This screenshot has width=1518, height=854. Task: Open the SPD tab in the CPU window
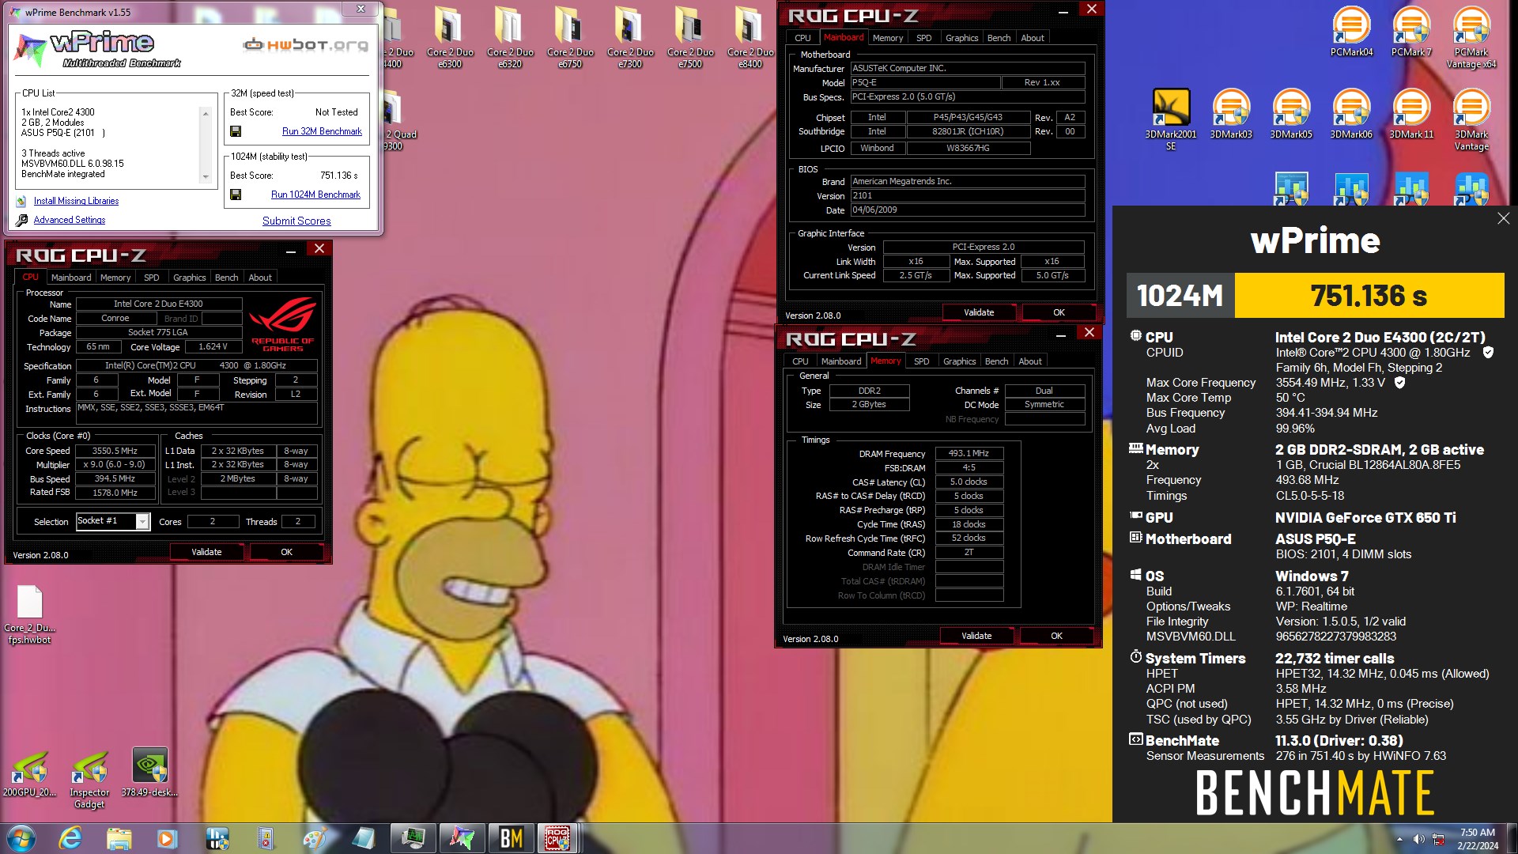pos(151,278)
